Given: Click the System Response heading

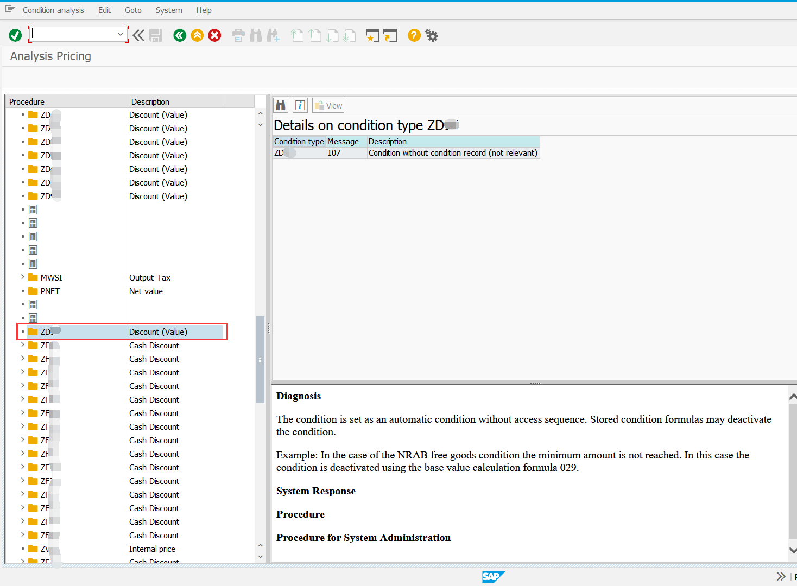Looking at the screenshot, I should click(316, 491).
